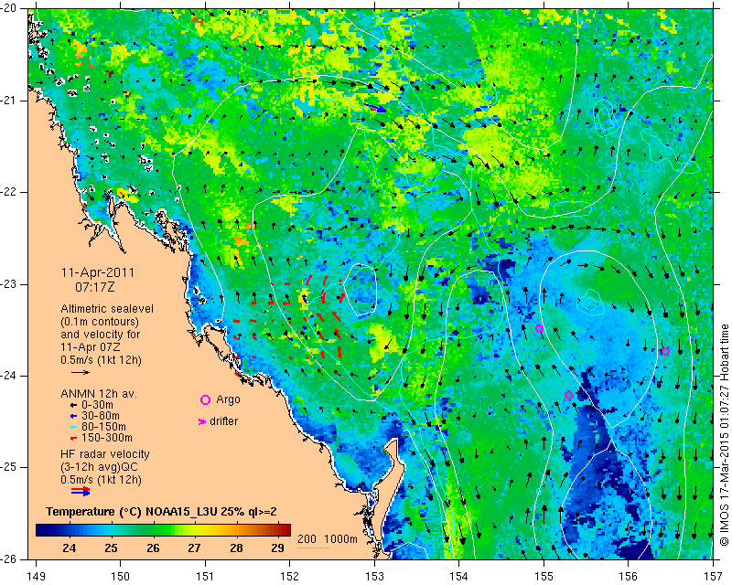732x585 pixels.
Task: Click the "HF radar velocity" heading
Action: (105, 454)
